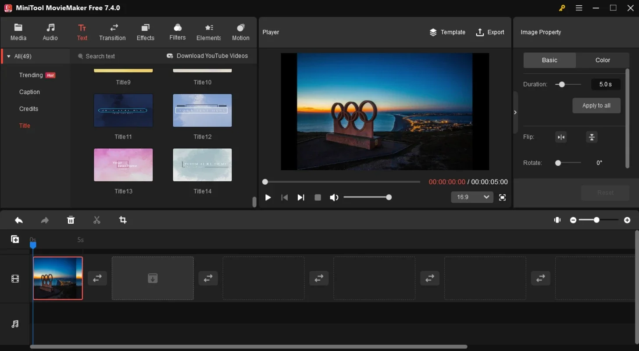
Task: Flip the image horizontally
Action: click(561, 137)
